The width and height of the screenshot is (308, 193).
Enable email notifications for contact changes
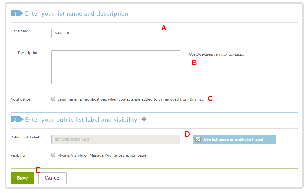tap(53, 99)
